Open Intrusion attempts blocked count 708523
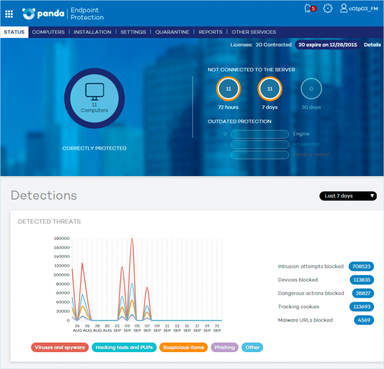The image size is (384, 369). (x=361, y=267)
